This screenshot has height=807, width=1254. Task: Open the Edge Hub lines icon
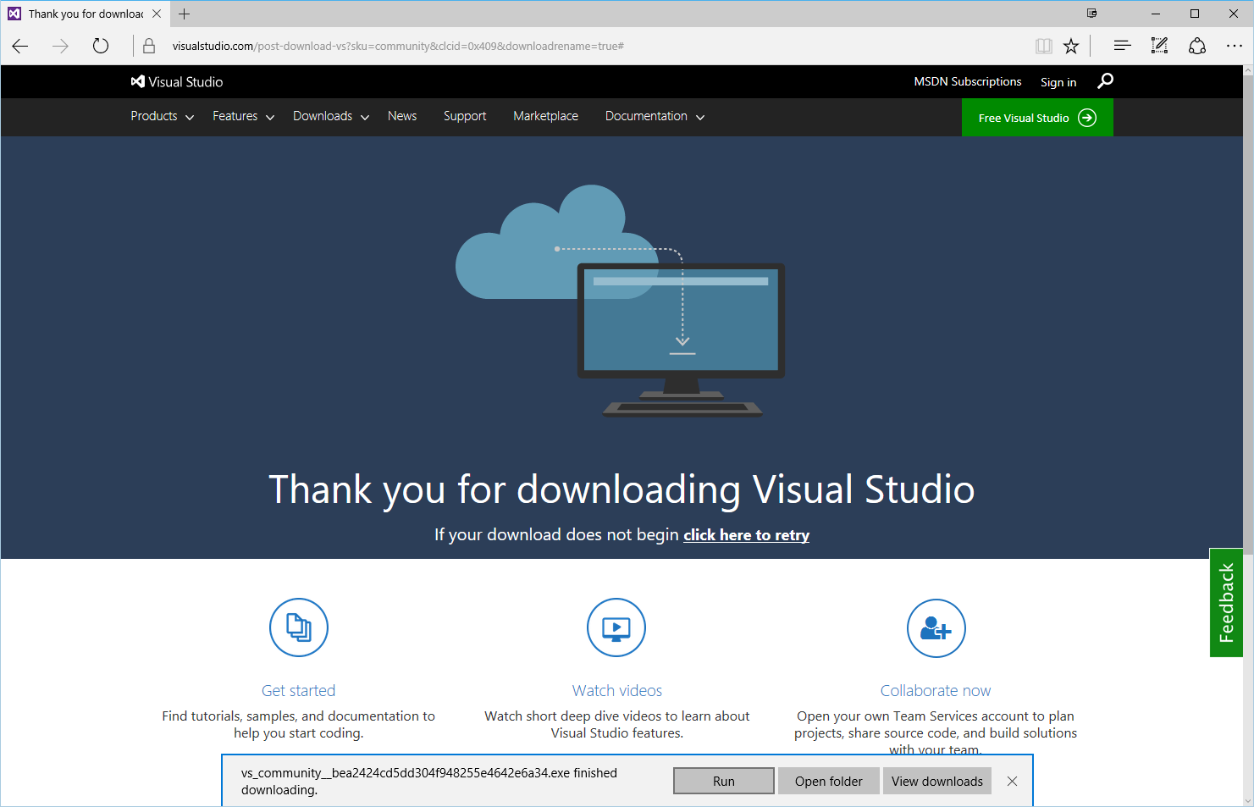coord(1122,46)
